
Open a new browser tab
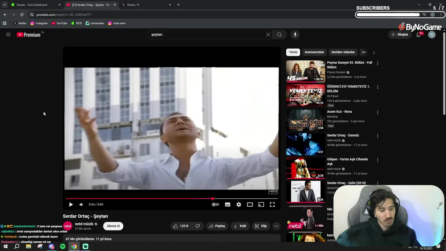coord(178,5)
